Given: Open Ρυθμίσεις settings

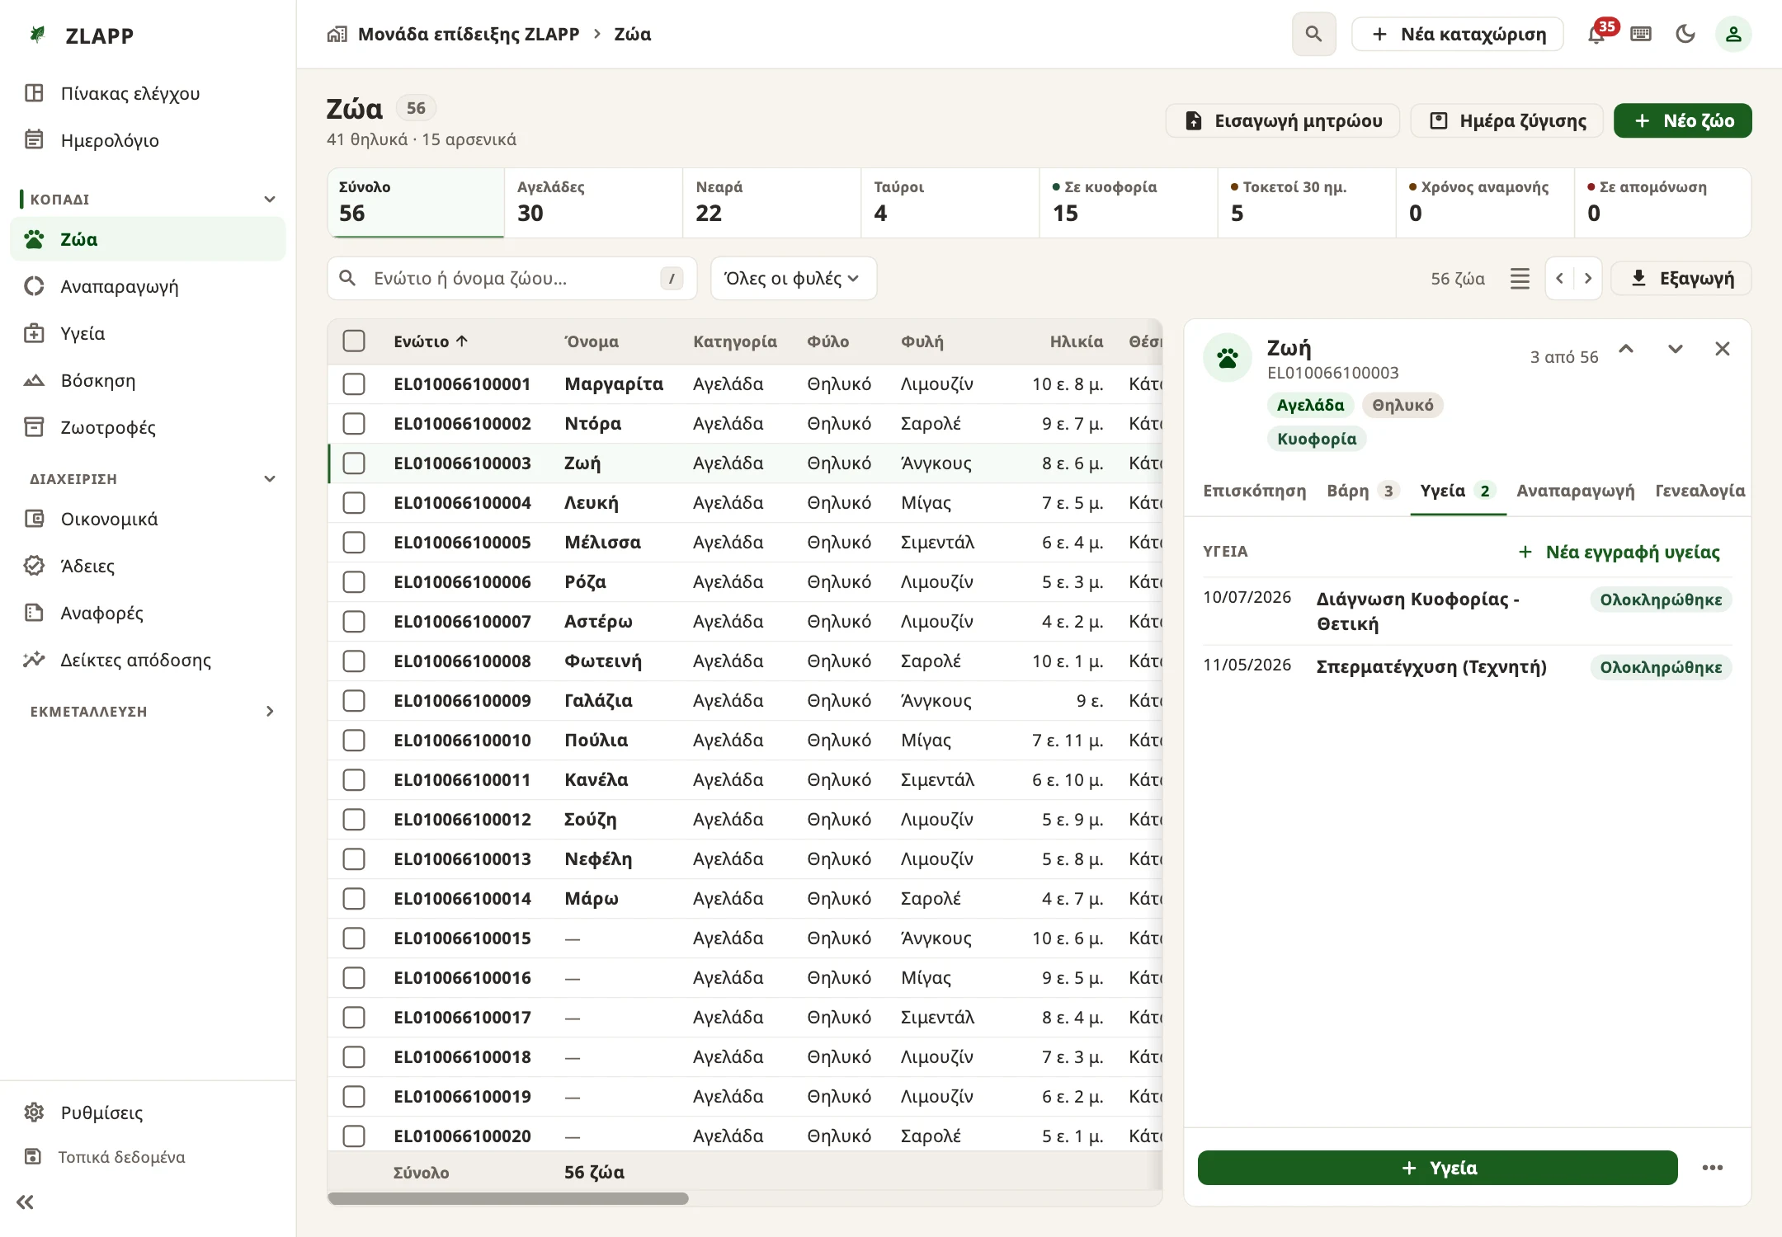Looking at the screenshot, I should pyautogui.click(x=148, y=1112).
